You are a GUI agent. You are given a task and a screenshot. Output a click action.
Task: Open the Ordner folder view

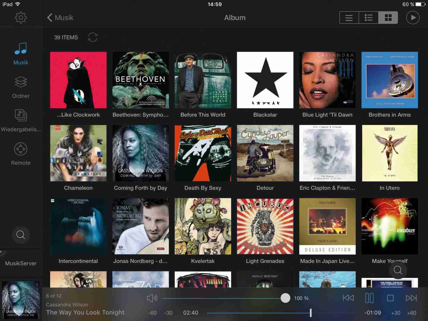[x=21, y=87]
